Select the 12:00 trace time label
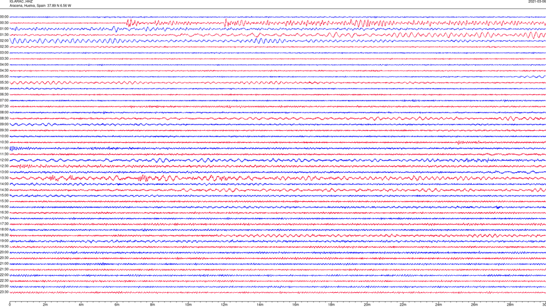 click(x=4, y=160)
